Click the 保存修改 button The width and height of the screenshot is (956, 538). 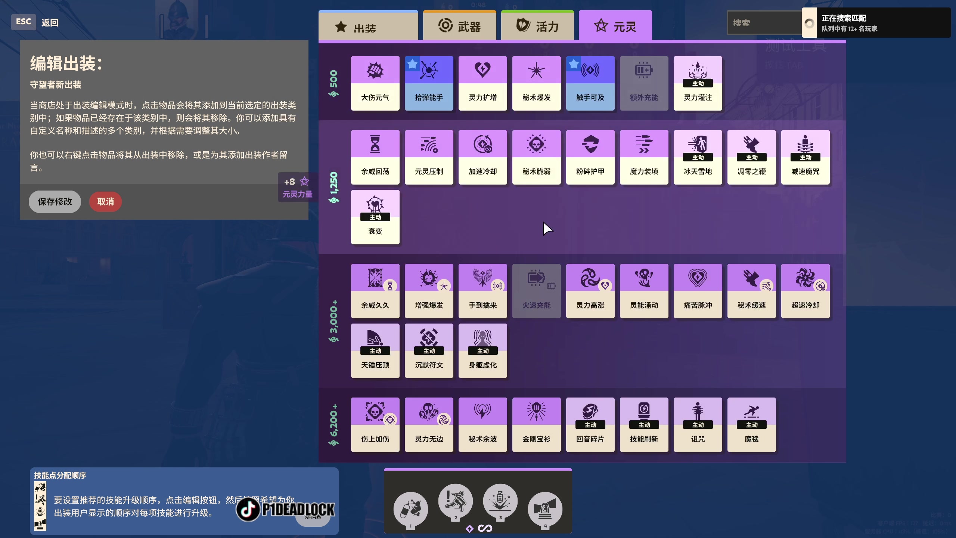pos(55,202)
